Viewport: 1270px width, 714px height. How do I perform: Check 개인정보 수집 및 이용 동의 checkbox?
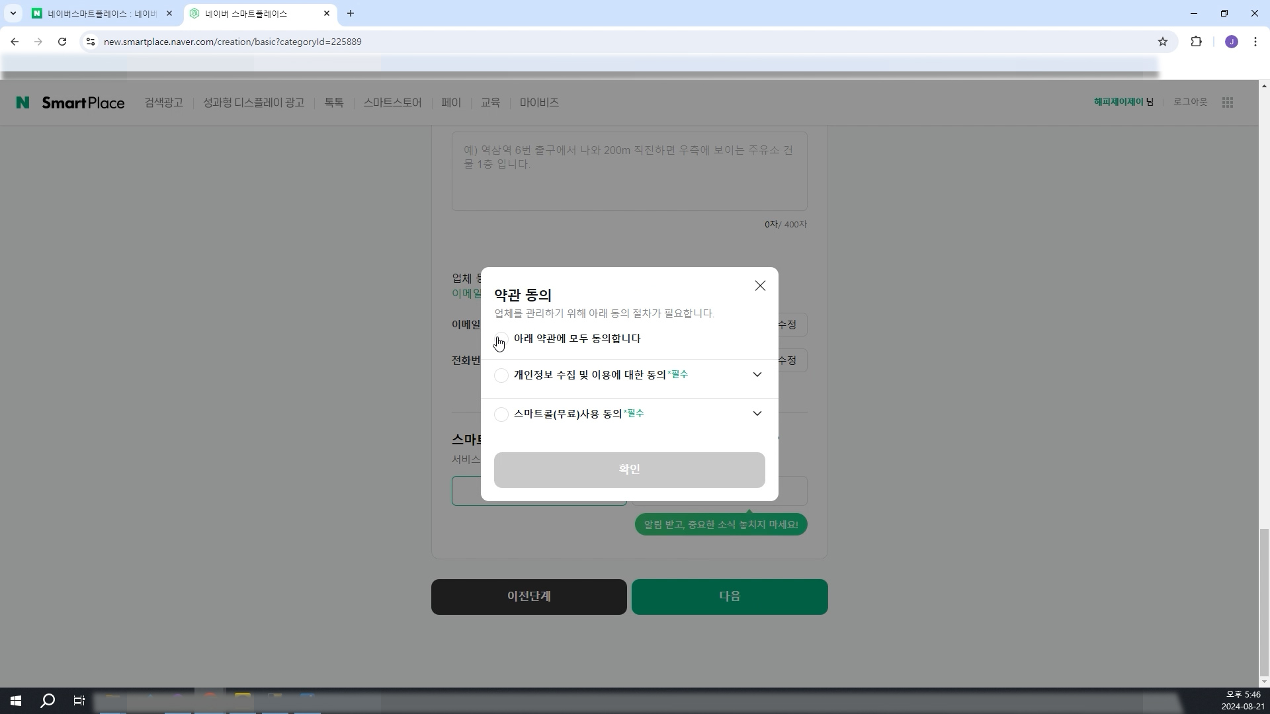501,376
